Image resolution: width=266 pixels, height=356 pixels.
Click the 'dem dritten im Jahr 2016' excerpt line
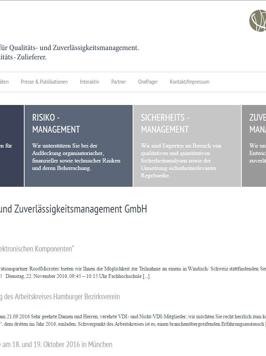pos(133,324)
